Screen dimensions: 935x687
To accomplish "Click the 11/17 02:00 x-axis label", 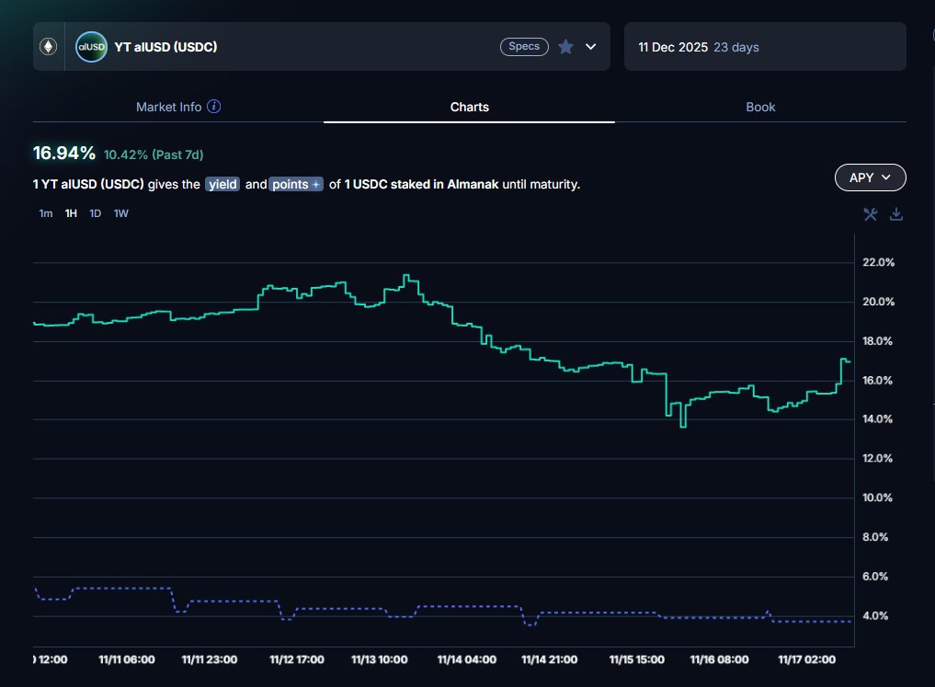I will (x=807, y=659).
